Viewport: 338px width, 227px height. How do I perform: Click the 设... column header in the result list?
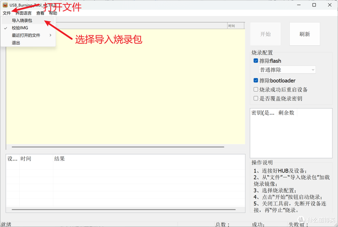[x=13, y=159]
